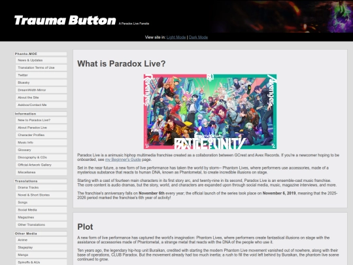Open Magazines translations
Viewport: 353px width, 265px height.
coord(41,217)
